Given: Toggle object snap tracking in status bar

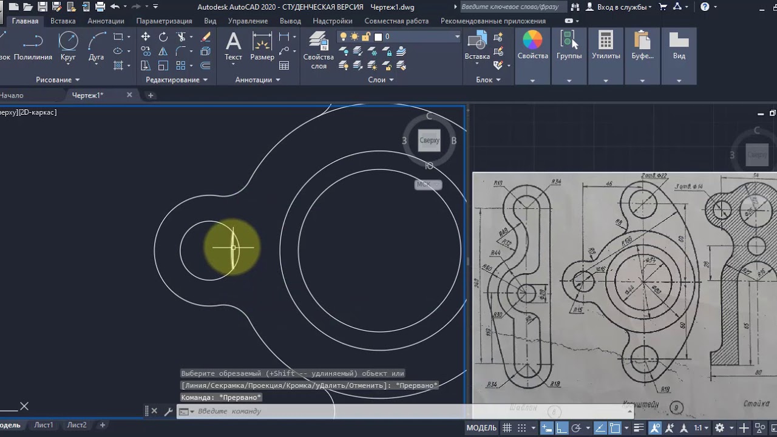Looking at the screenshot, I should [600, 428].
